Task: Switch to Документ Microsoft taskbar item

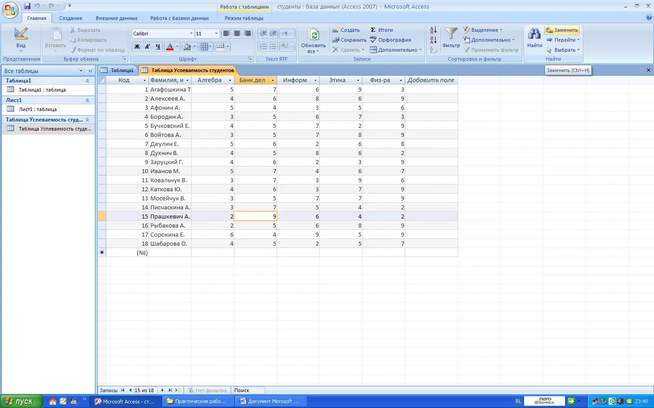Action: pos(272,401)
